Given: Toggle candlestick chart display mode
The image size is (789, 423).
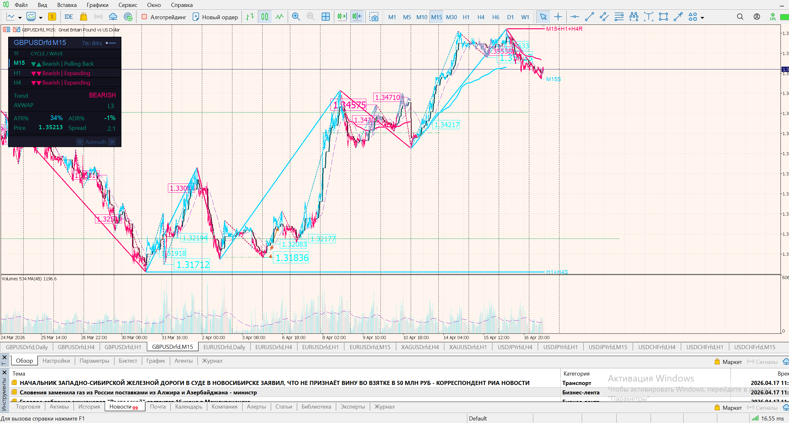Looking at the screenshot, I should 265,17.
